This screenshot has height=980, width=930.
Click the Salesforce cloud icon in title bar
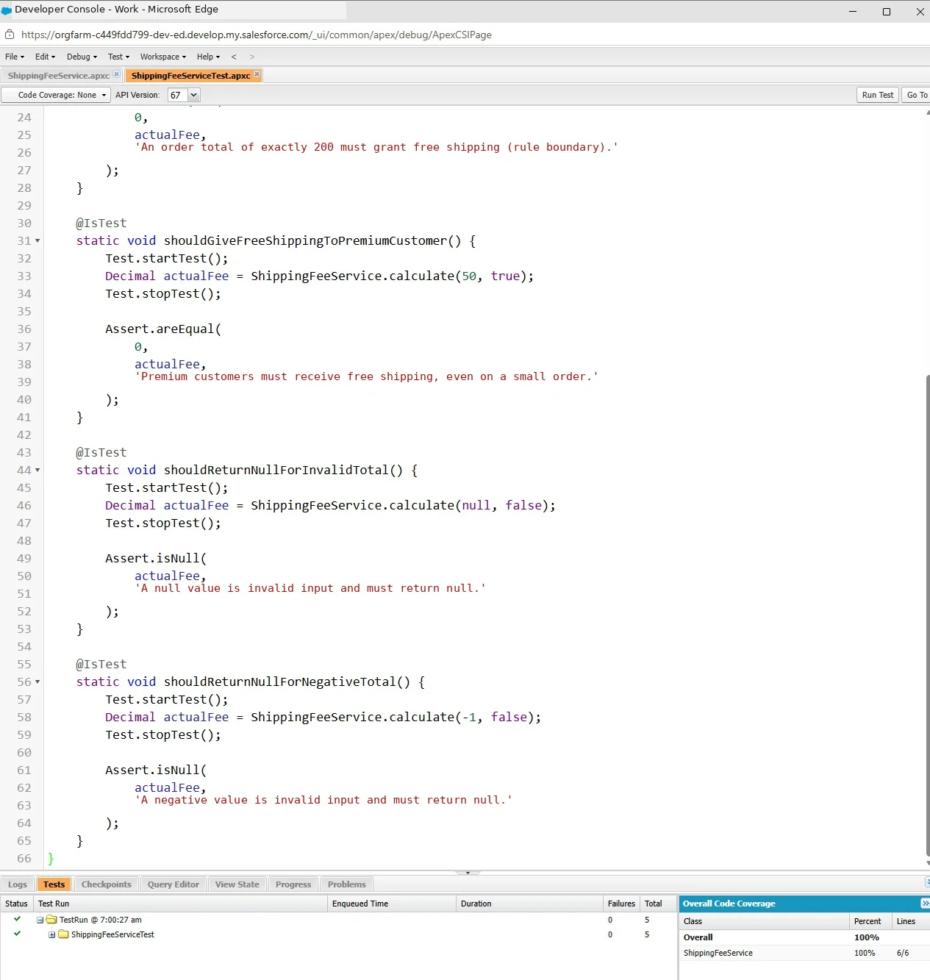(7, 10)
